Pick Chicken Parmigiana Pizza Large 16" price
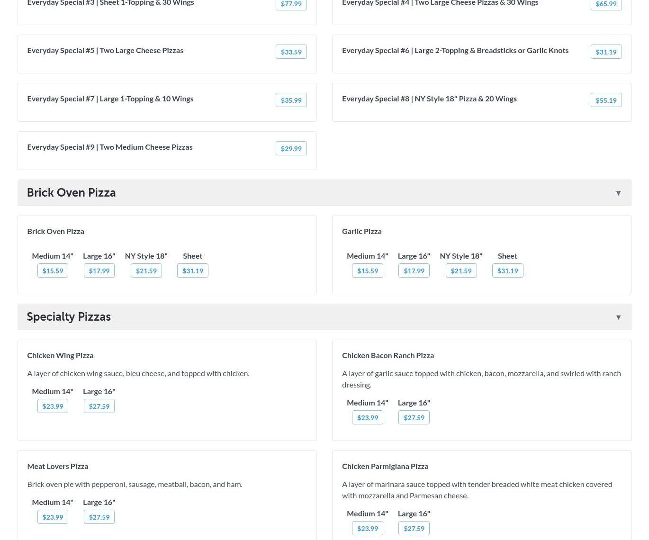Image resolution: width=649 pixels, height=540 pixels. point(414,528)
